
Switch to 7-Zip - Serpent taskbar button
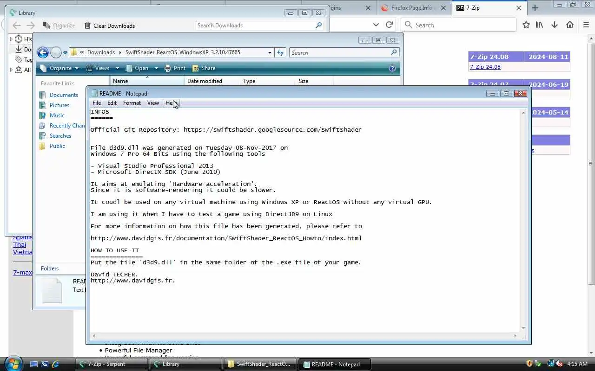tap(111, 364)
